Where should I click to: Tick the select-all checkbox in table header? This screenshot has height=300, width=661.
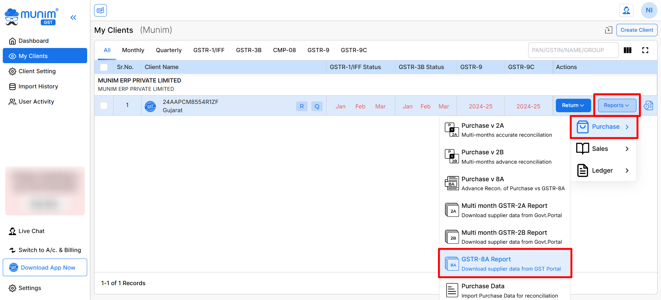point(104,67)
